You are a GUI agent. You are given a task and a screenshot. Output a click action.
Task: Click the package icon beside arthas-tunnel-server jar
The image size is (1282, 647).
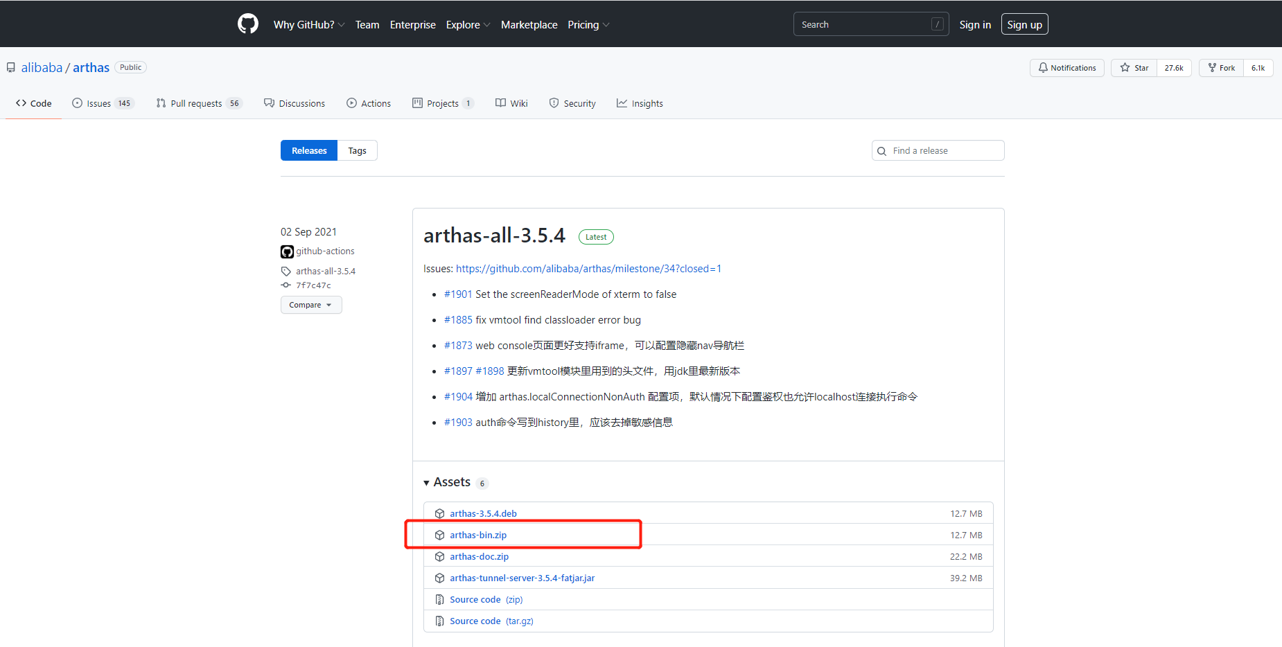439,578
